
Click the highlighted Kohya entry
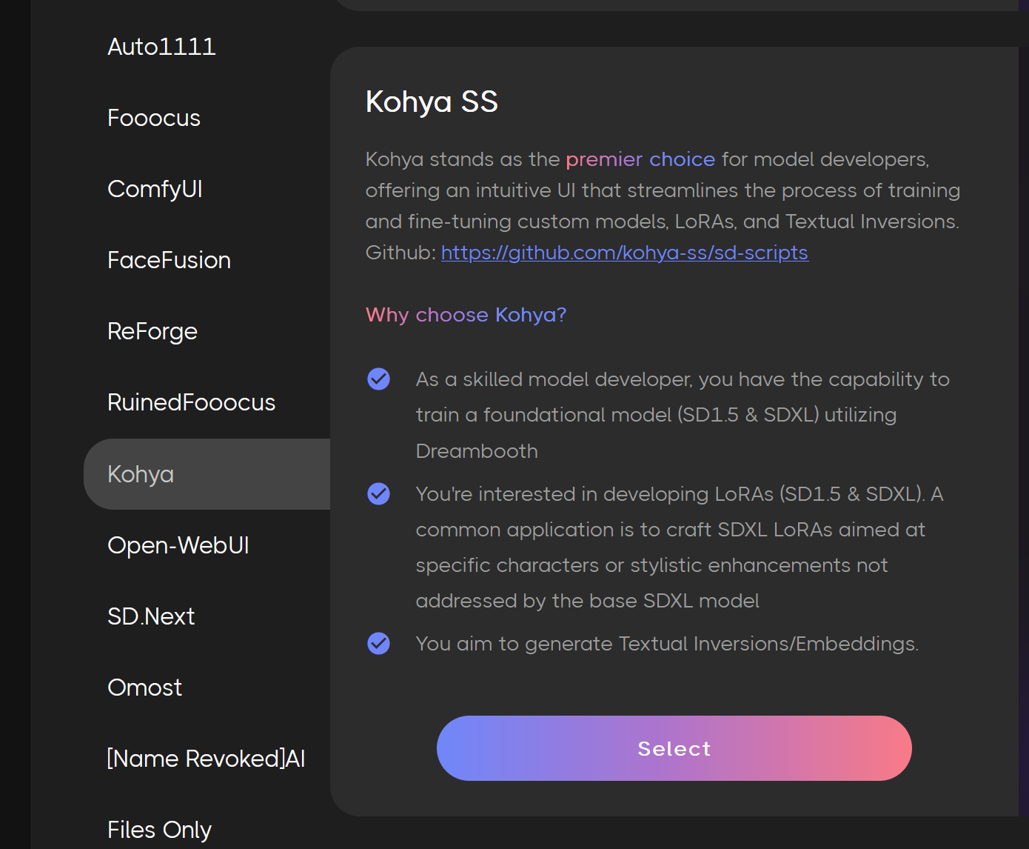click(x=141, y=473)
